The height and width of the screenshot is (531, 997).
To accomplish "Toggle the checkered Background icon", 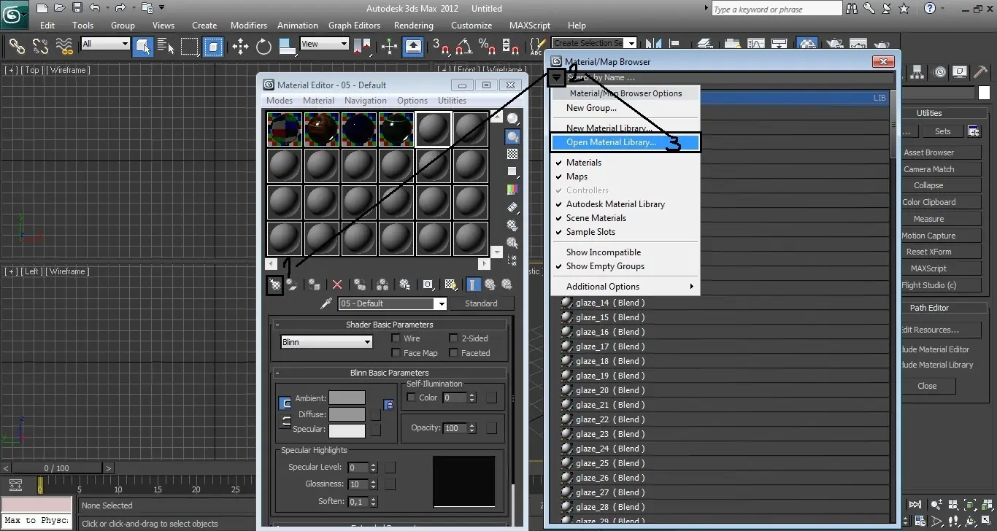I will click(513, 154).
